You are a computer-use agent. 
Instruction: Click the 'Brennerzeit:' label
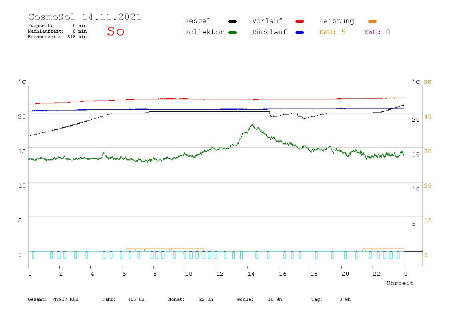[x=44, y=37]
